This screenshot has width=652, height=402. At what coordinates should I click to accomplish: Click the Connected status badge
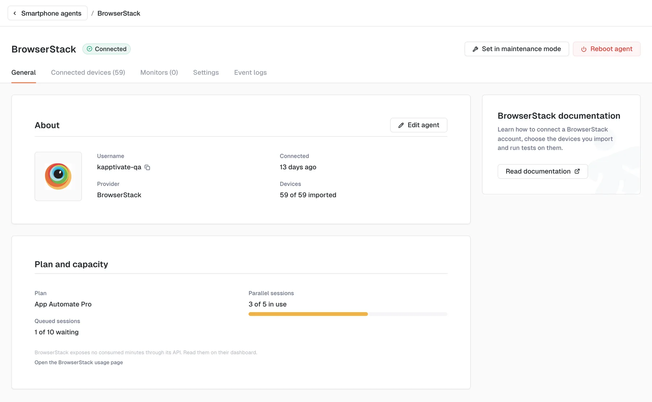pos(106,49)
